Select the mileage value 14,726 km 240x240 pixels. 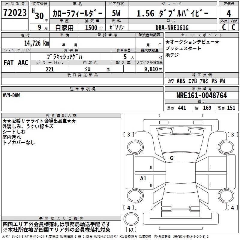click(37, 43)
